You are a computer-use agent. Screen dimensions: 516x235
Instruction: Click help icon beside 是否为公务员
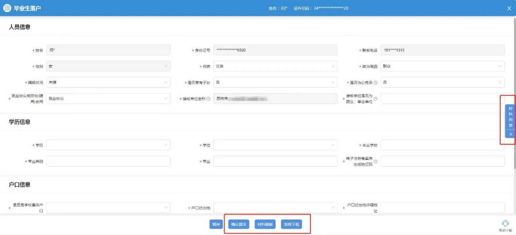(x=375, y=82)
